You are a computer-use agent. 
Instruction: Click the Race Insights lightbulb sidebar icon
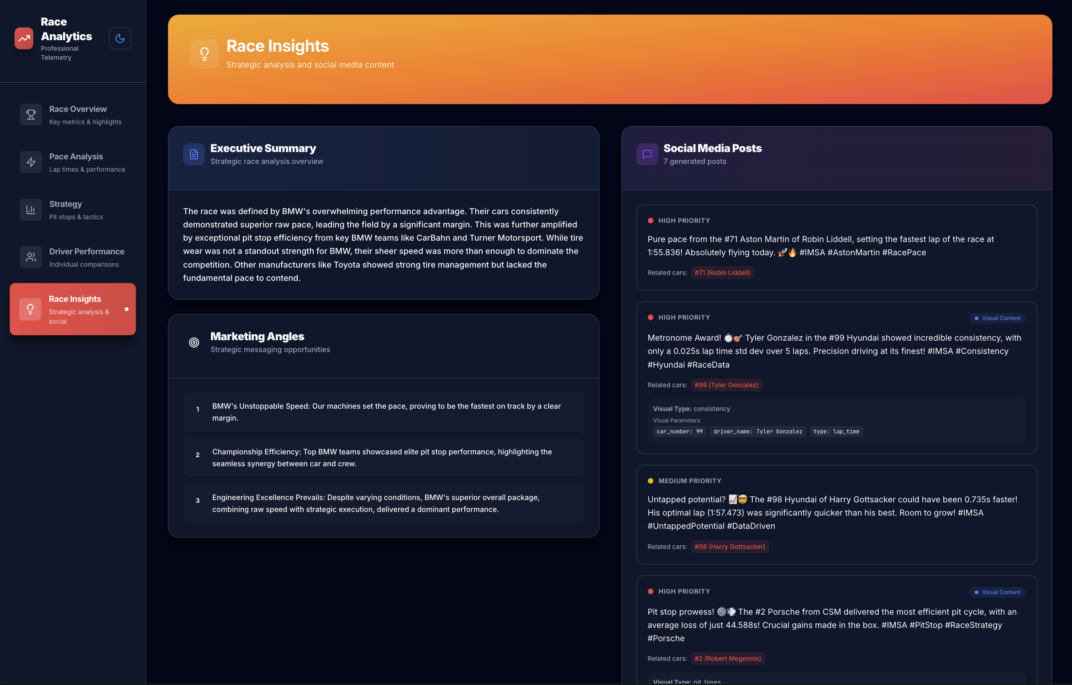[30, 309]
